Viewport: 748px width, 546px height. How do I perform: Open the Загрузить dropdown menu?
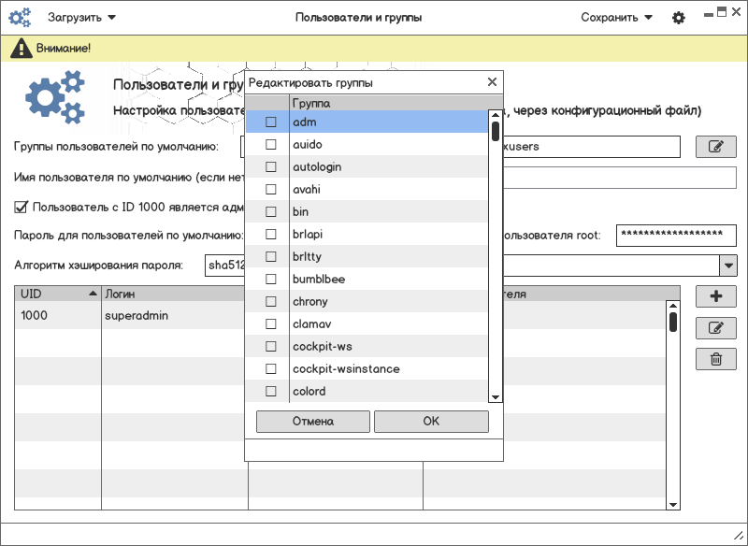(x=82, y=18)
